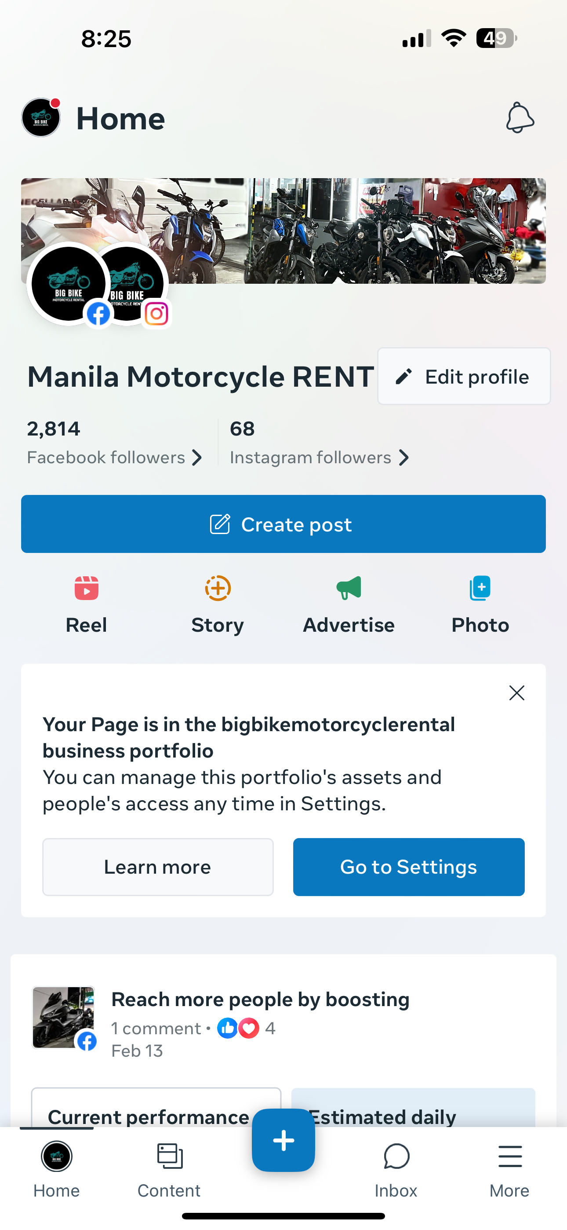
Task: Open notifications bell icon
Action: 520,117
